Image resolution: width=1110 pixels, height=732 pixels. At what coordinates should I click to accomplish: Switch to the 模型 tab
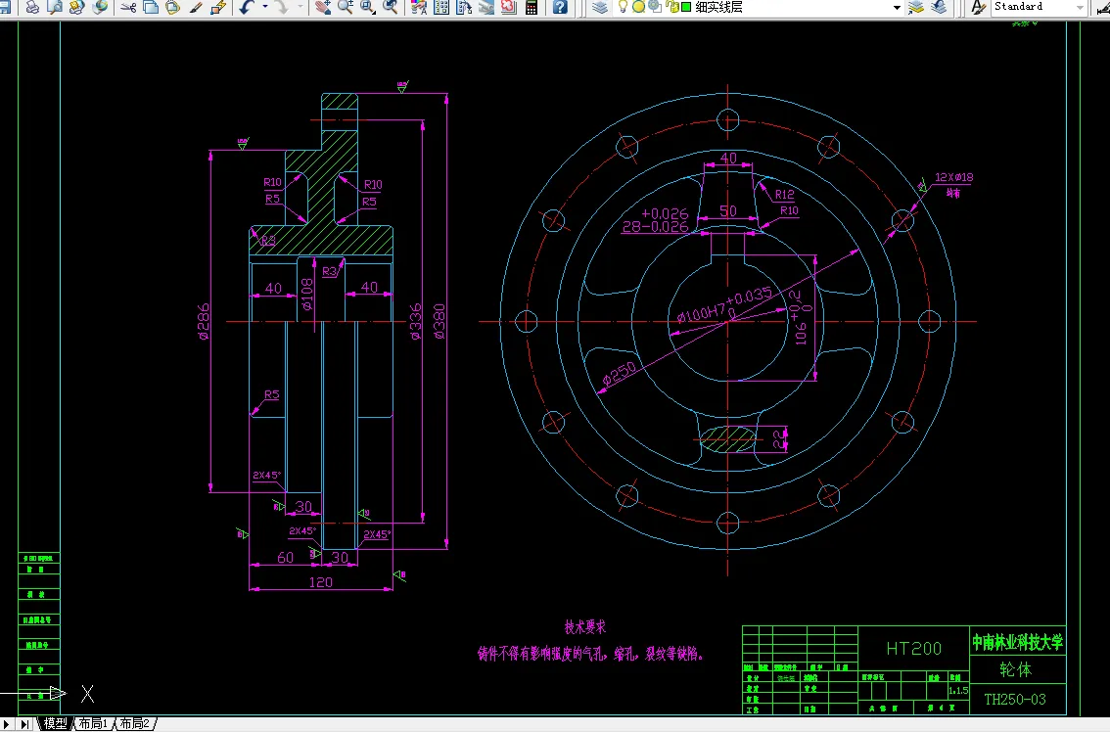click(55, 723)
